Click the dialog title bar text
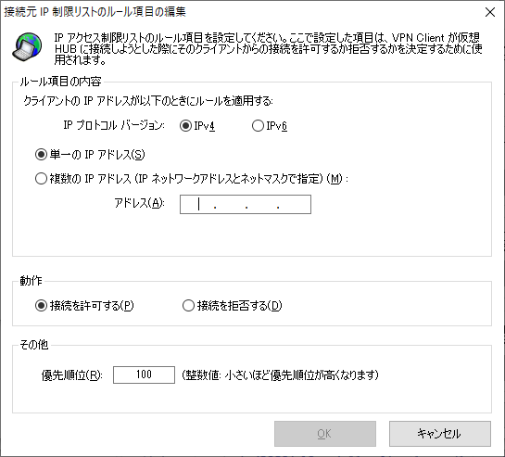This screenshot has height=457, width=505. tap(95, 12)
